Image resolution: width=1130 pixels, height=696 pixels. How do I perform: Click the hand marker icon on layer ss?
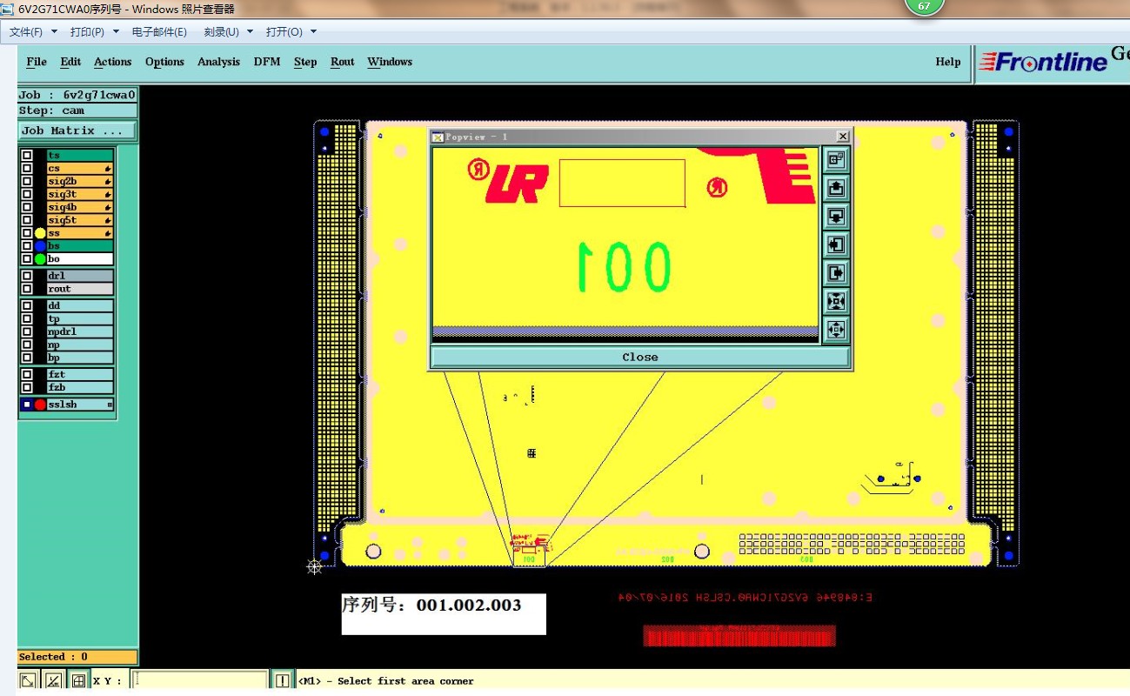click(x=109, y=233)
